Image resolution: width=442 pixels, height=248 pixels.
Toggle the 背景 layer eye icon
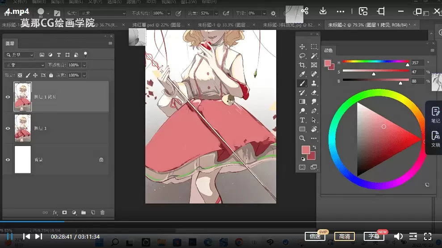(8, 160)
